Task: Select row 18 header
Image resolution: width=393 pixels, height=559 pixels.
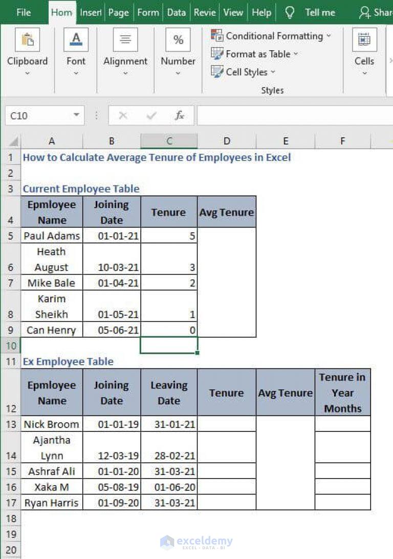Action: (x=11, y=518)
